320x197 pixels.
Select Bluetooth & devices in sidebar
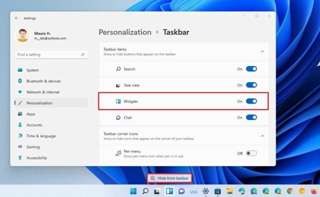(x=43, y=81)
